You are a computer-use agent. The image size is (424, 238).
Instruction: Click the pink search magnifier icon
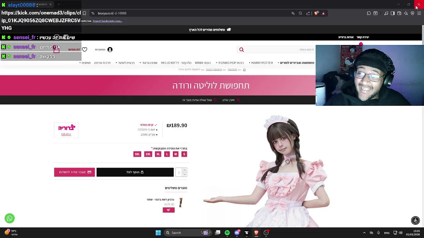point(241,50)
